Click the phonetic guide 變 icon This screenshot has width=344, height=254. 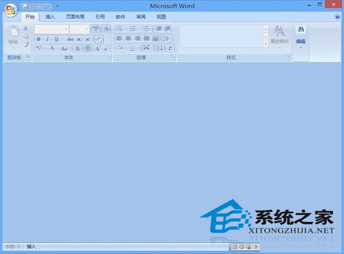coord(96,29)
